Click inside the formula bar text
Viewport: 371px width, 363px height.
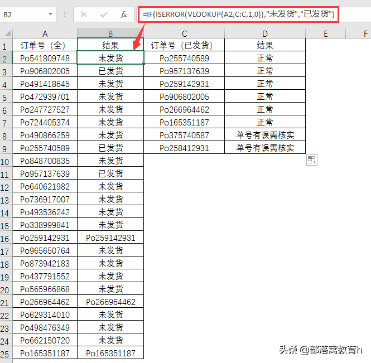tap(238, 14)
